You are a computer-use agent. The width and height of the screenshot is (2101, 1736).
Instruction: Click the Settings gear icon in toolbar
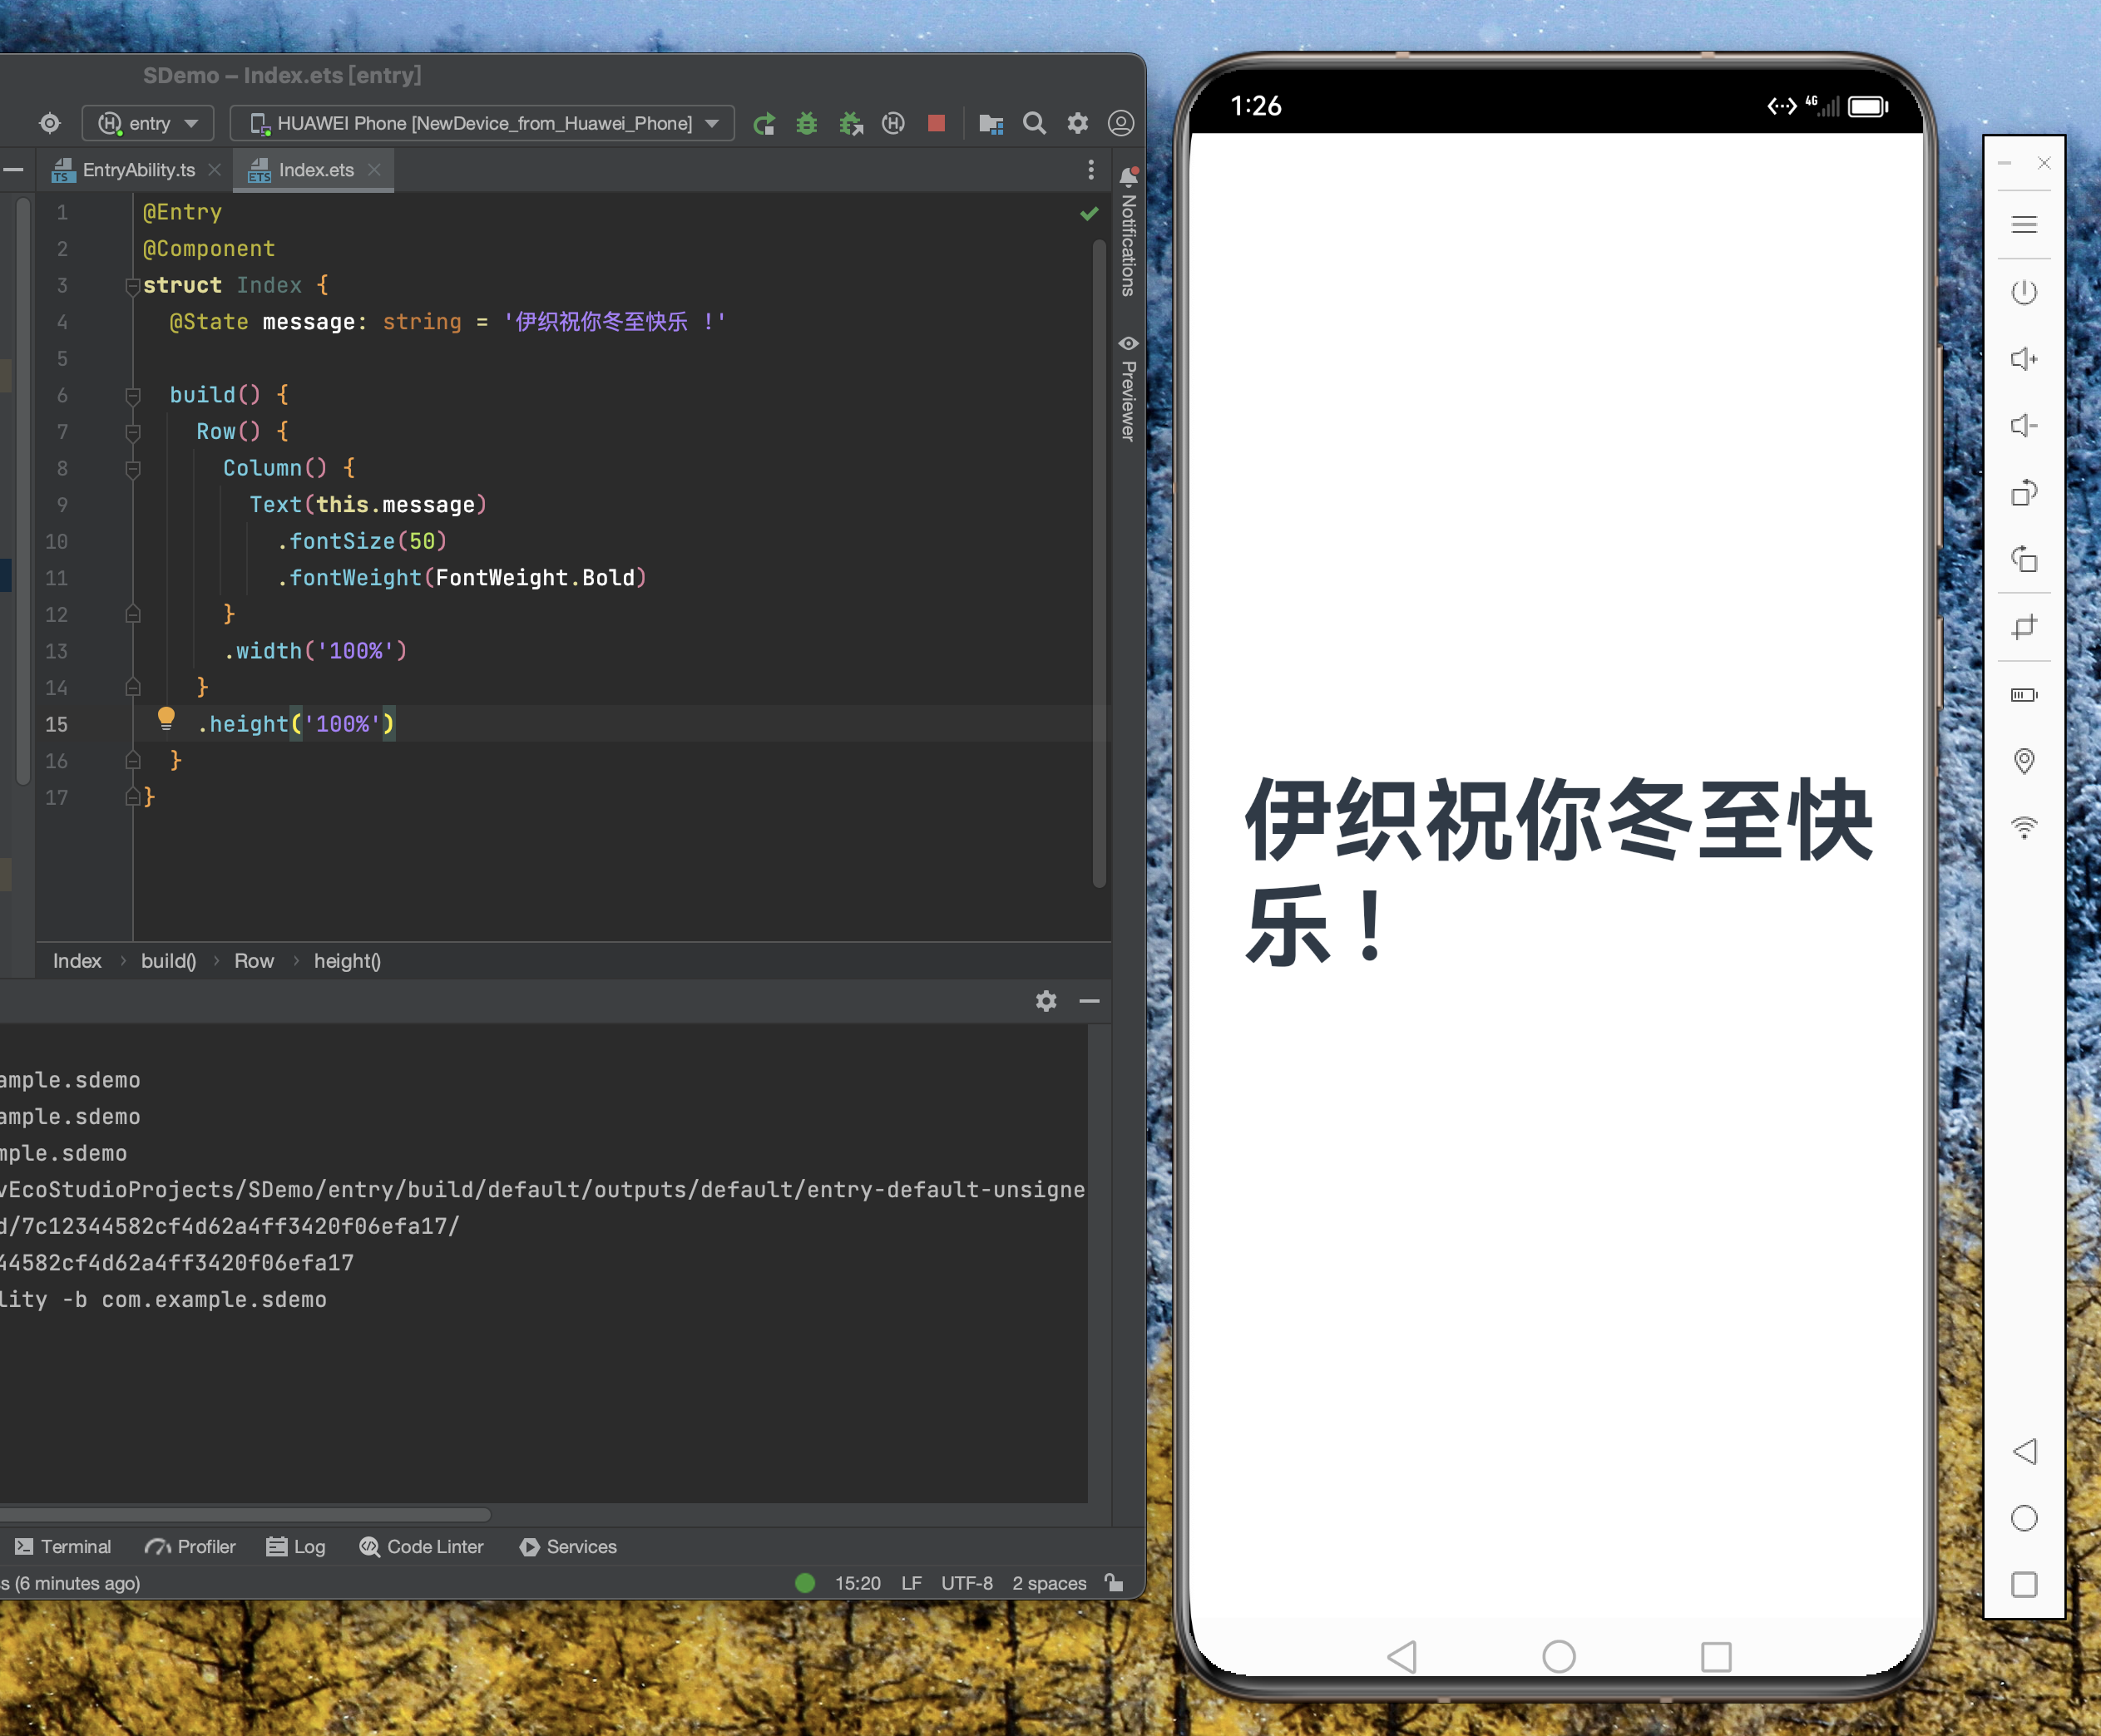coord(1075,122)
